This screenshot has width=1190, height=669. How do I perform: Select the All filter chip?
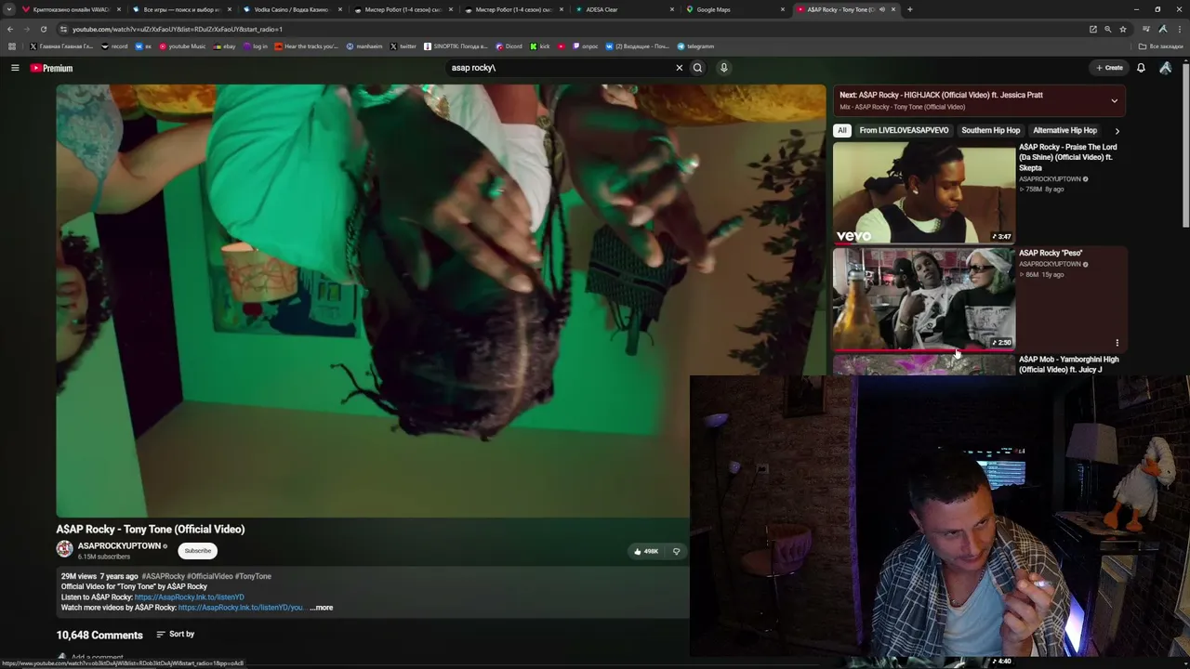[x=842, y=131]
